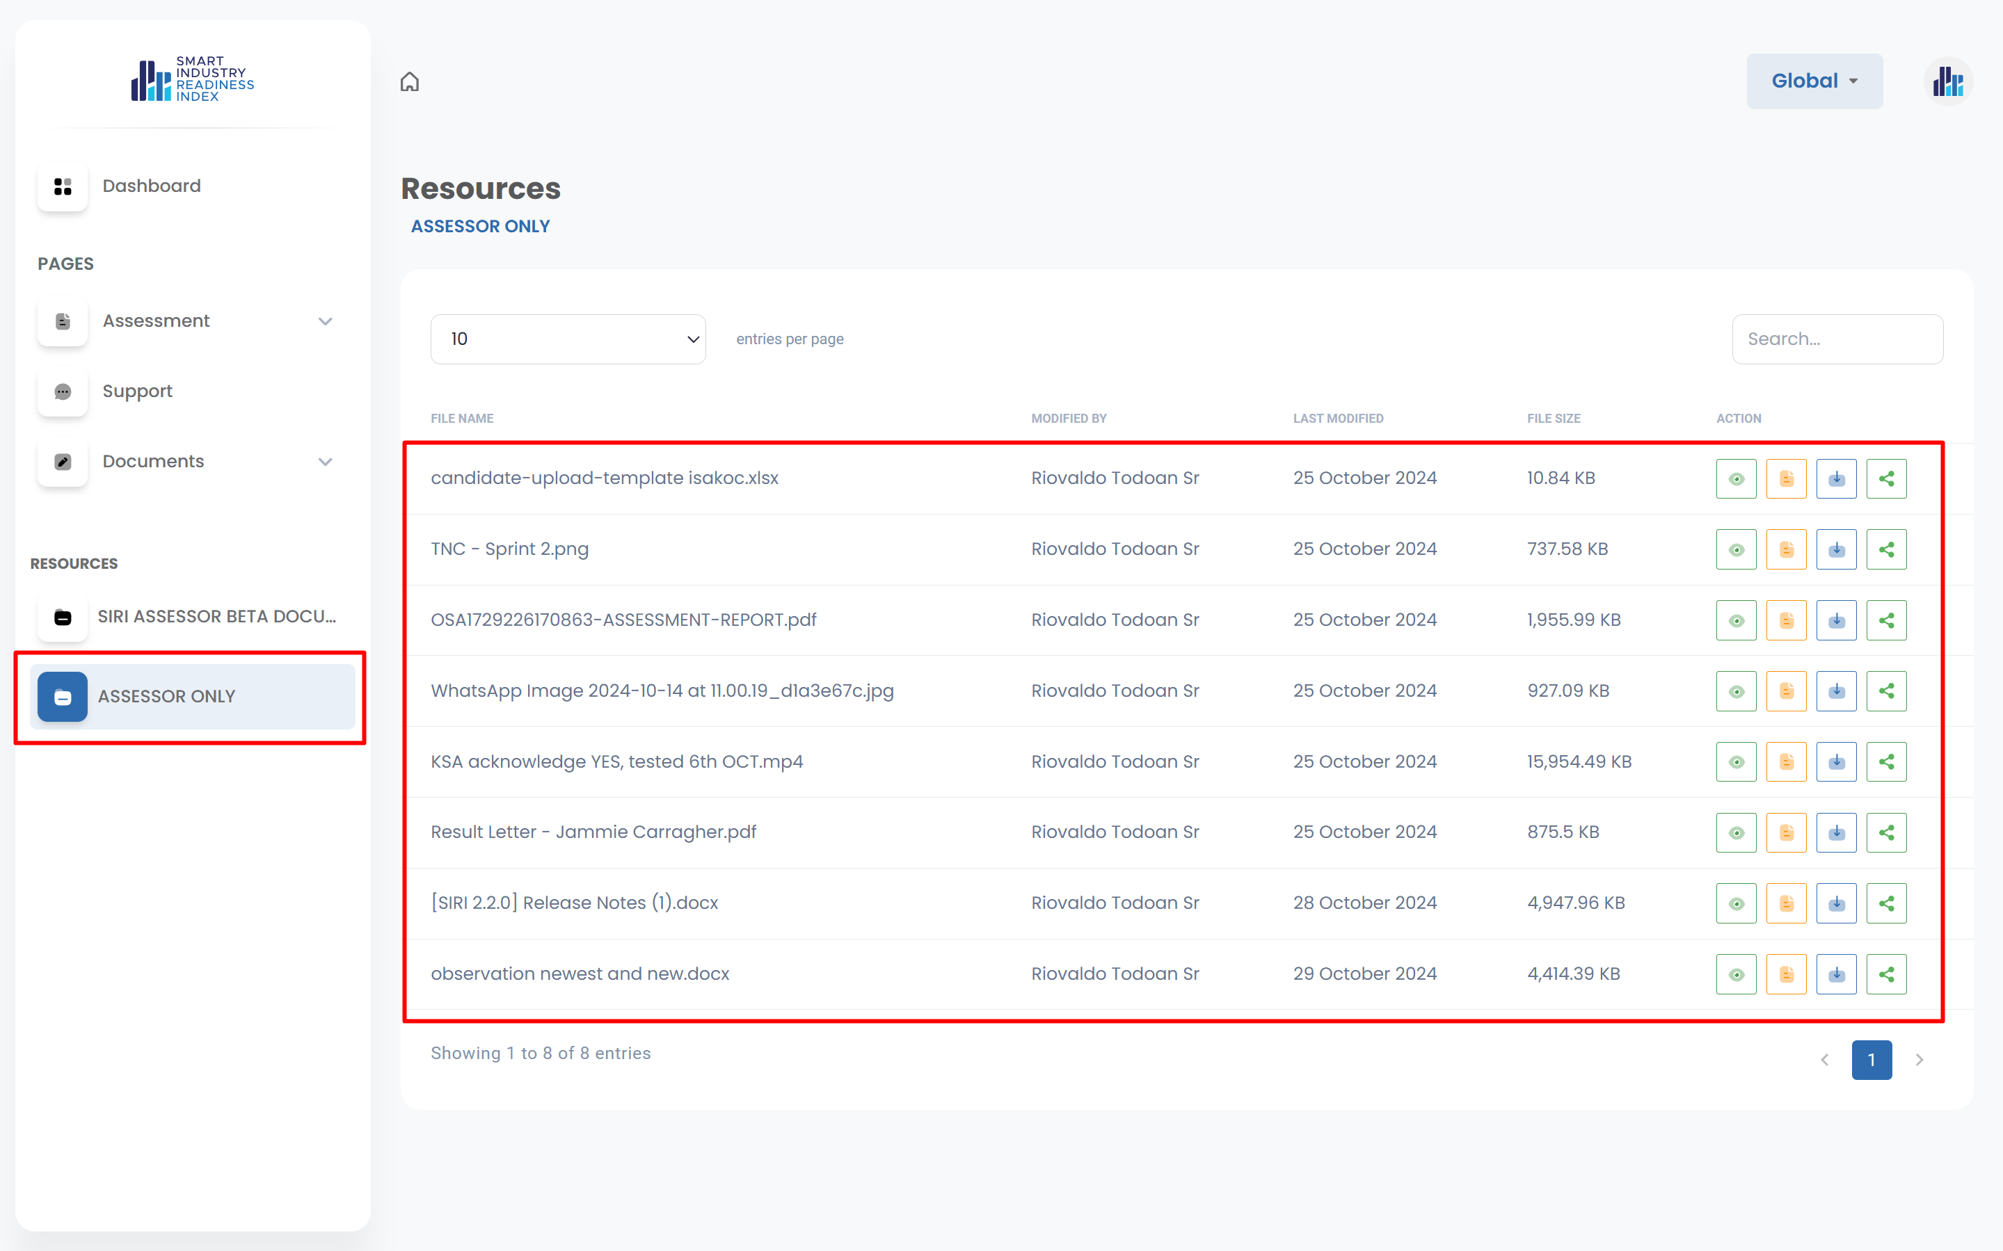Click the home icon in the top bar
This screenshot has width=2003, height=1251.
click(410, 82)
